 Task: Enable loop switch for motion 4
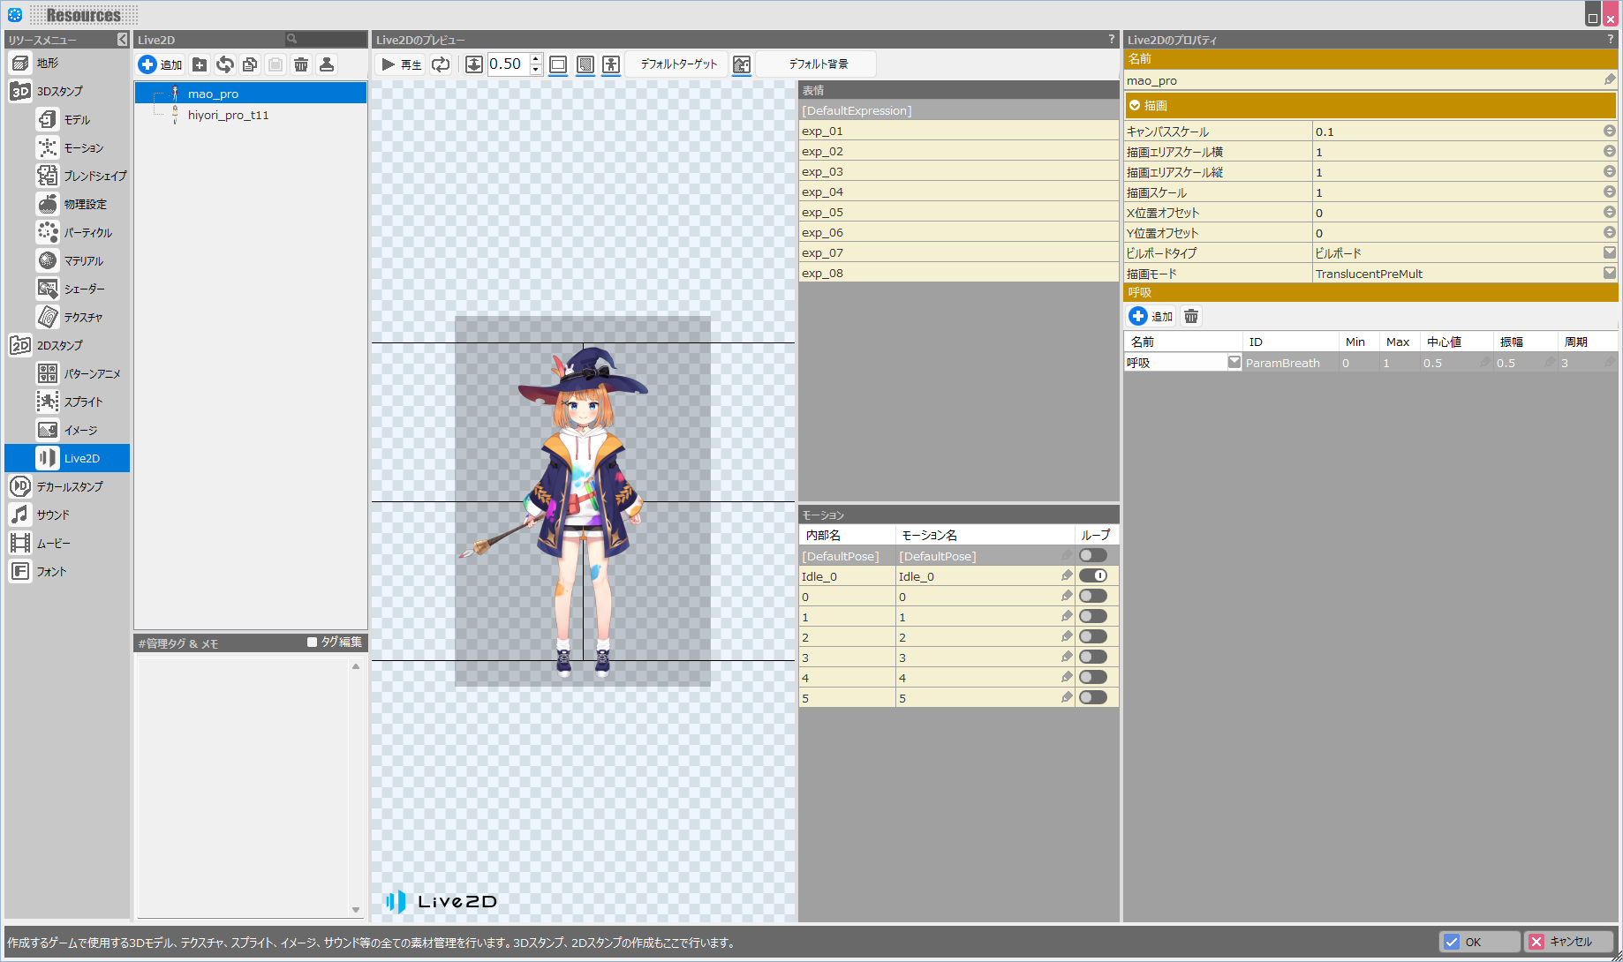coord(1093,678)
